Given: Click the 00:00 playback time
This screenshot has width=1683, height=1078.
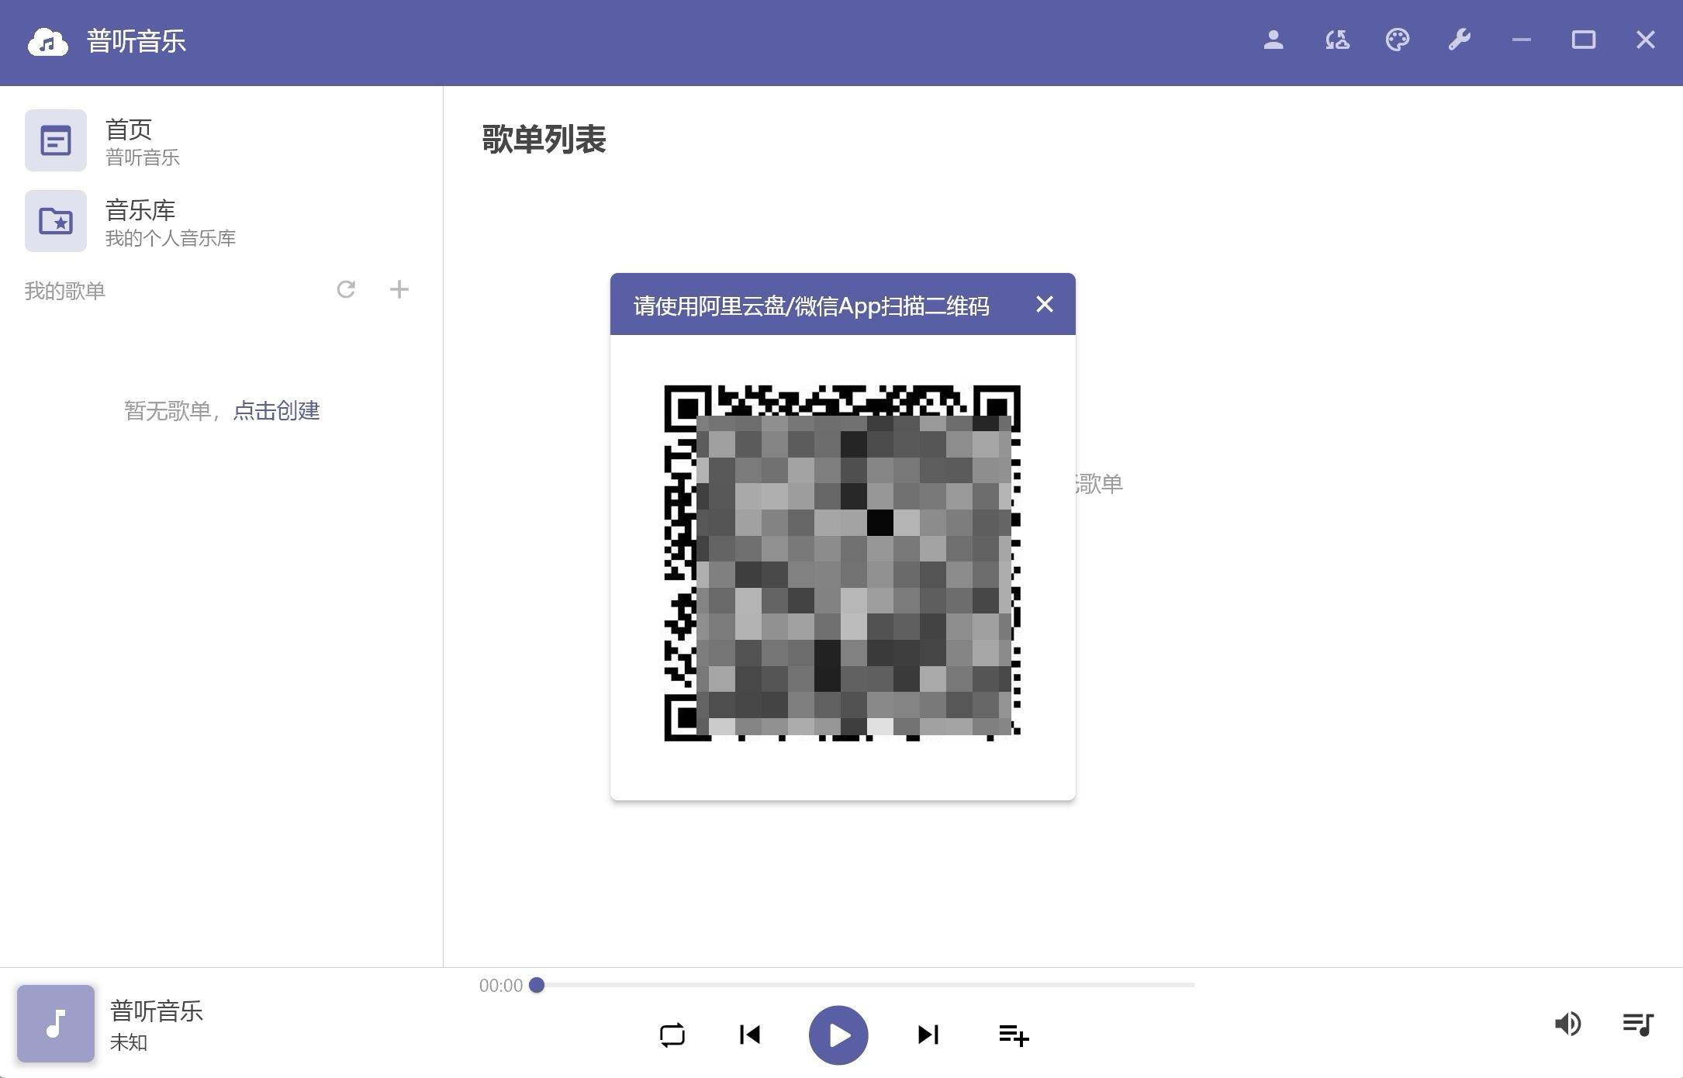Looking at the screenshot, I should [x=501, y=986].
